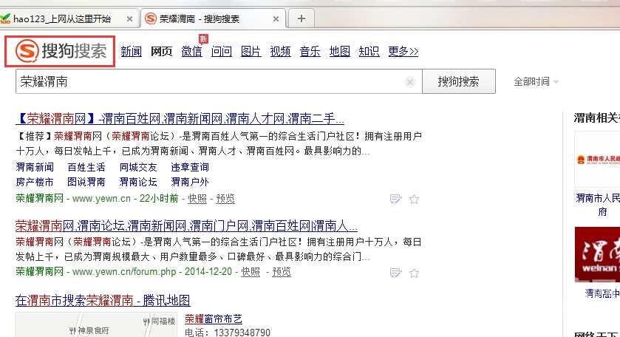Star the first search result
Viewport: 620px width, 337px height.
click(x=414, y=199)
